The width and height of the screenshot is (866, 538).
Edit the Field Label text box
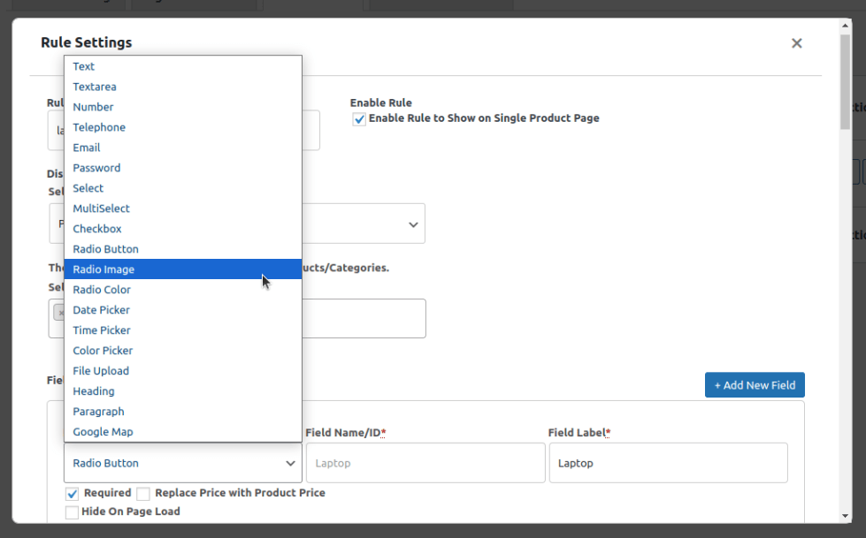click(x=668, y=463)
